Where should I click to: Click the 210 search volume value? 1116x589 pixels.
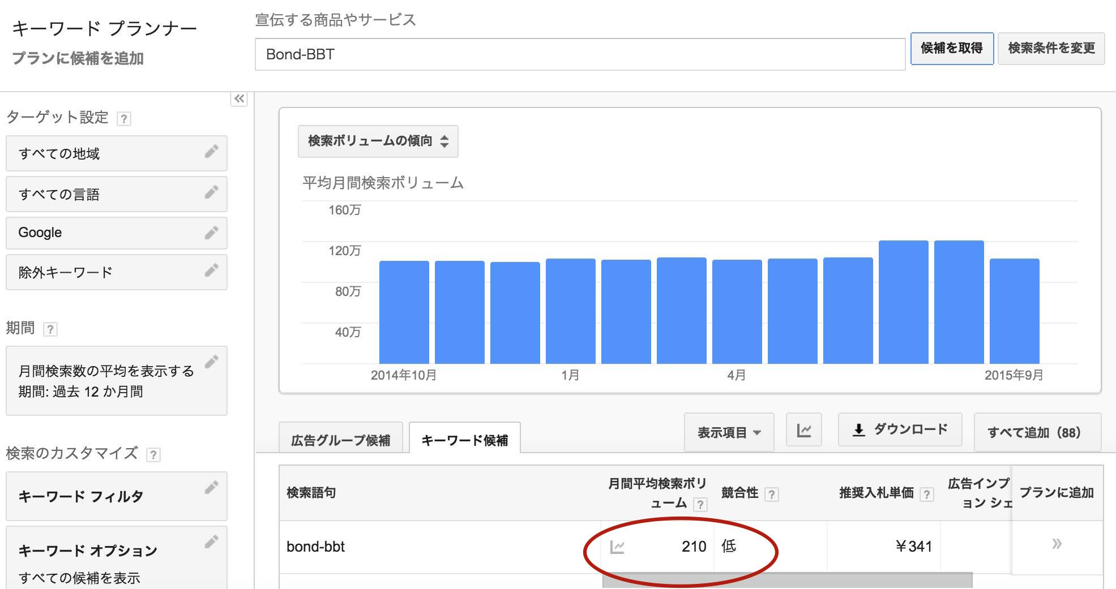tap(694, 547)
